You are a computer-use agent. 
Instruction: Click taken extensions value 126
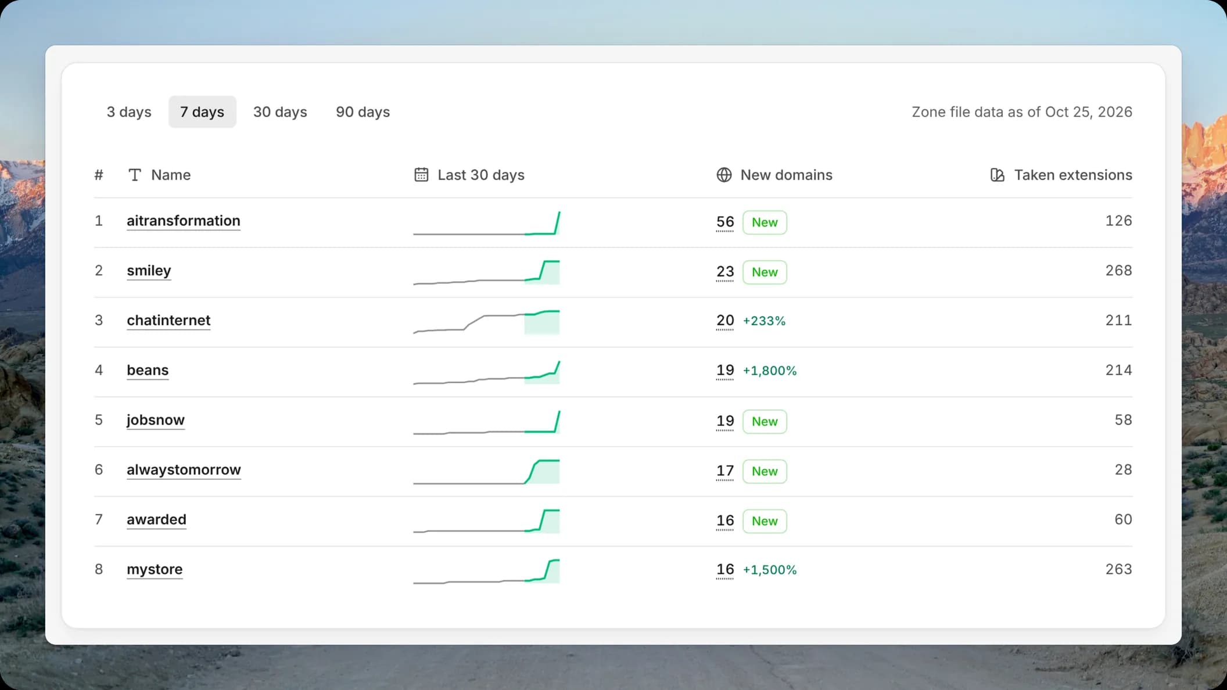(1118, 221)
